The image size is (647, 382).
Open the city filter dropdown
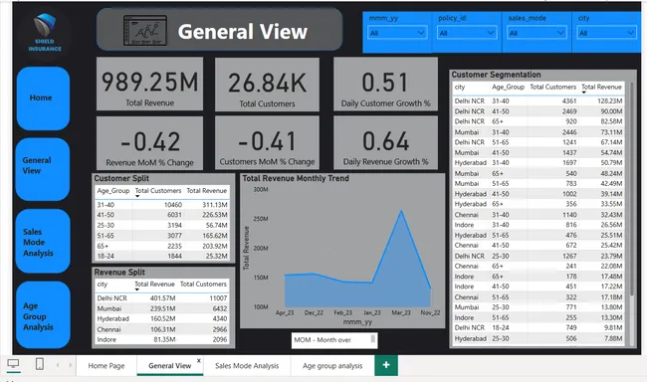point(606,33)
